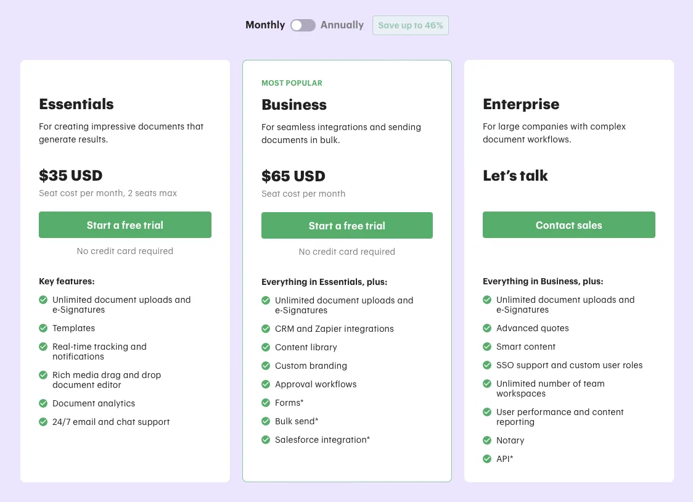This screenshot has height=502, width=693.
Task: Click the Contact sales button
Action: pos(569,225)
